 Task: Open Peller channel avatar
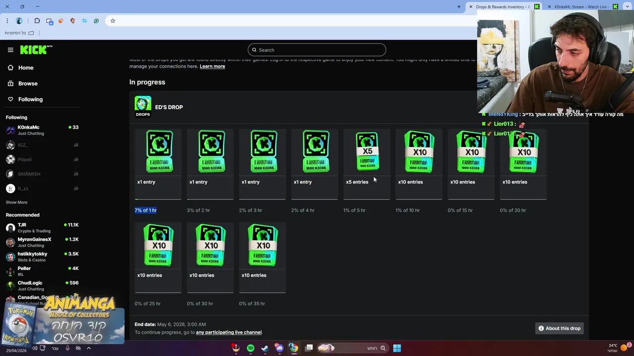tap(10, 271)
